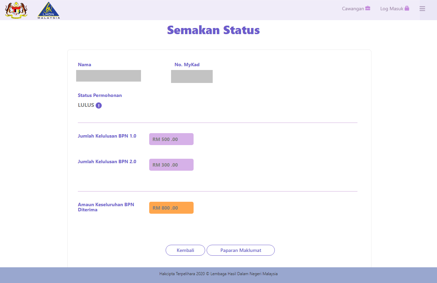Viewport: 437px width, 283px height.
Task: Select the RM 500 .00 BPN 1.0 field
Action: tap(171, 139)
